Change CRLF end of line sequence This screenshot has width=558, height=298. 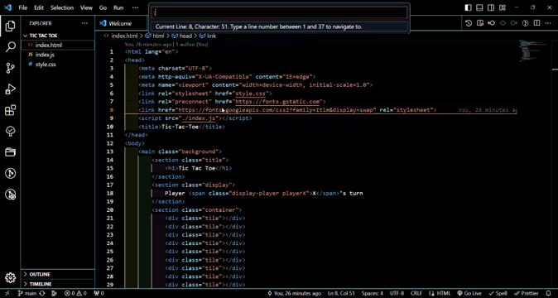click(416, 293)
